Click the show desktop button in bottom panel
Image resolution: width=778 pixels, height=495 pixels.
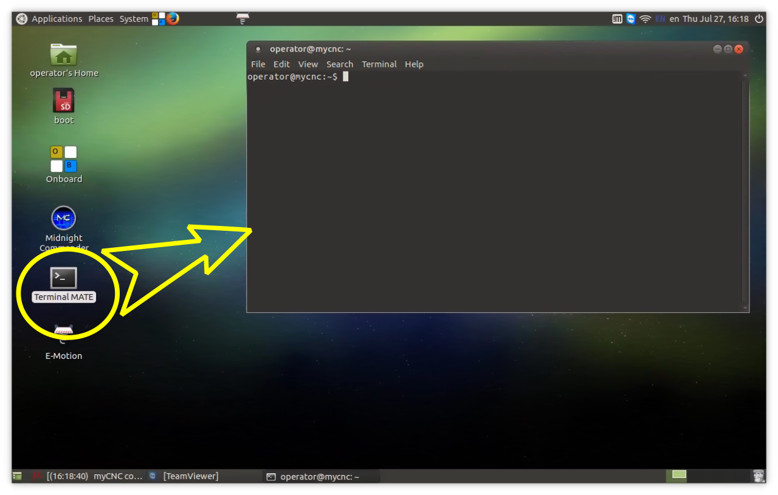[x=17, y=477]
